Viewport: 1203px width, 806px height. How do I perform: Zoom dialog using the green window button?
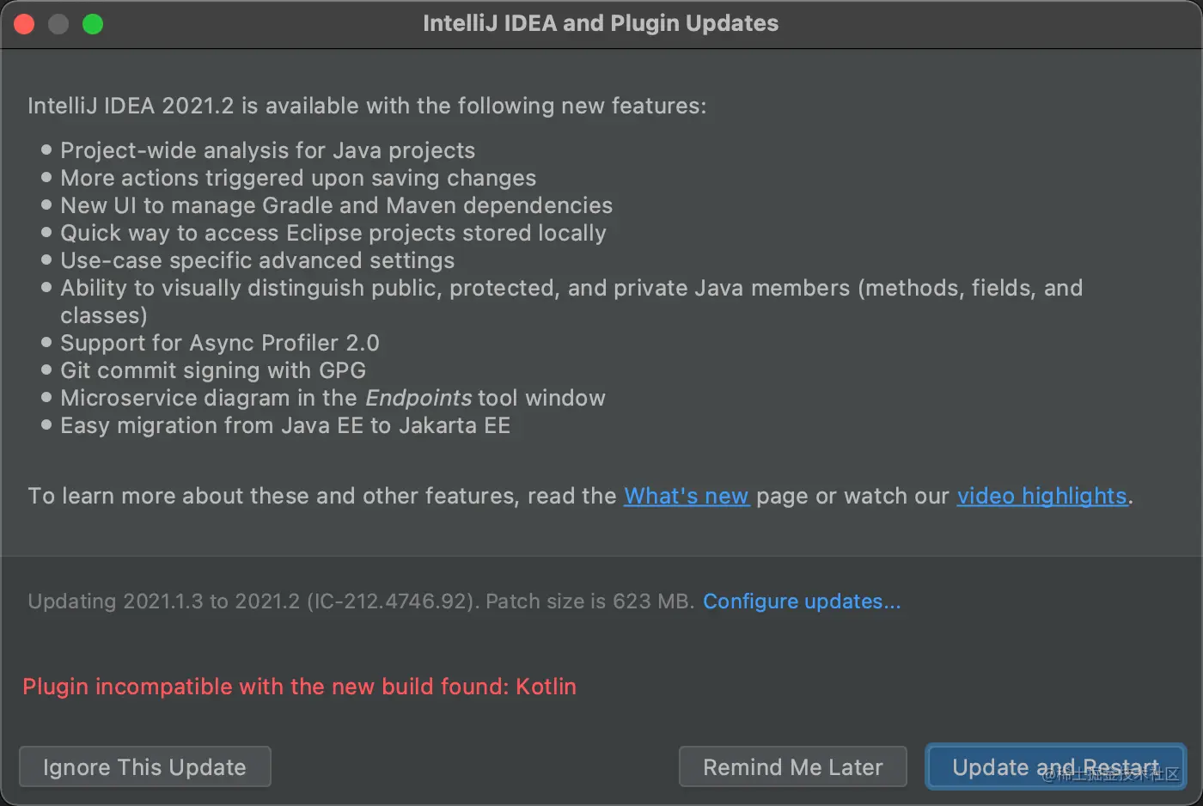click(x=93, y=24)
